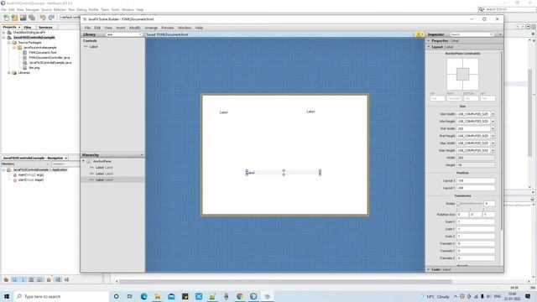Open File Explorer from the taskbar
The height and width of the screenshot is (302, 537).
[158, 296]
